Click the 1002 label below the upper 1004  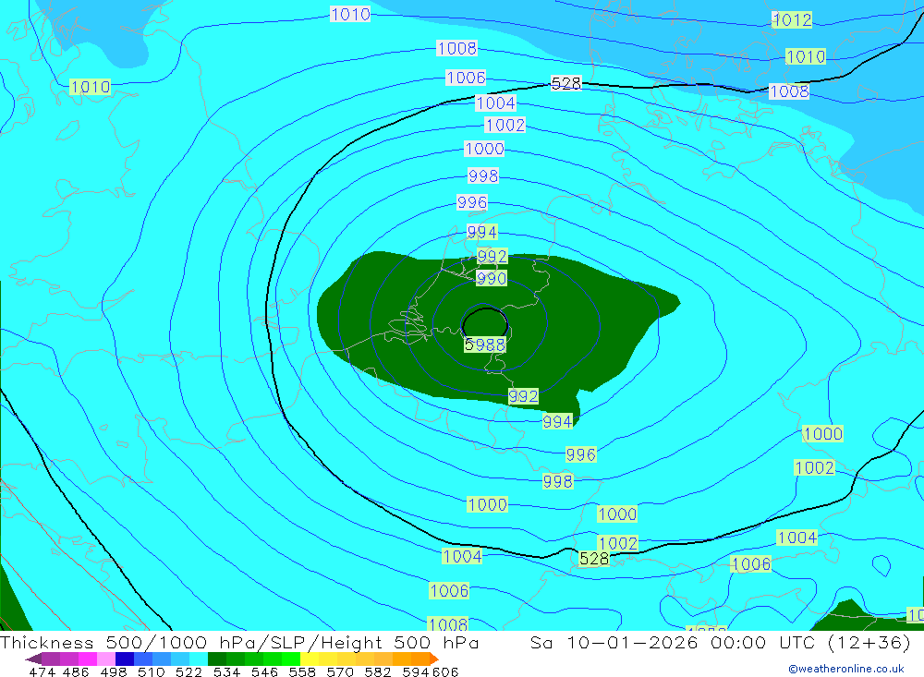pyautogui.click(x=505, y=125)
